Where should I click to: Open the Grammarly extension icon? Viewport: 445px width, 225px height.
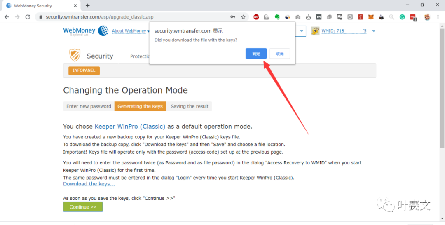coord(402,17)
